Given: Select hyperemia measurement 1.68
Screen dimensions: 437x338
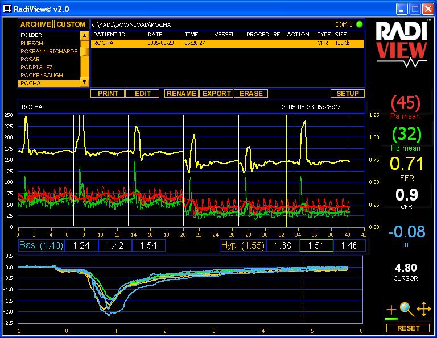Looking at the screenshot, I should click(x=283, y=245).
